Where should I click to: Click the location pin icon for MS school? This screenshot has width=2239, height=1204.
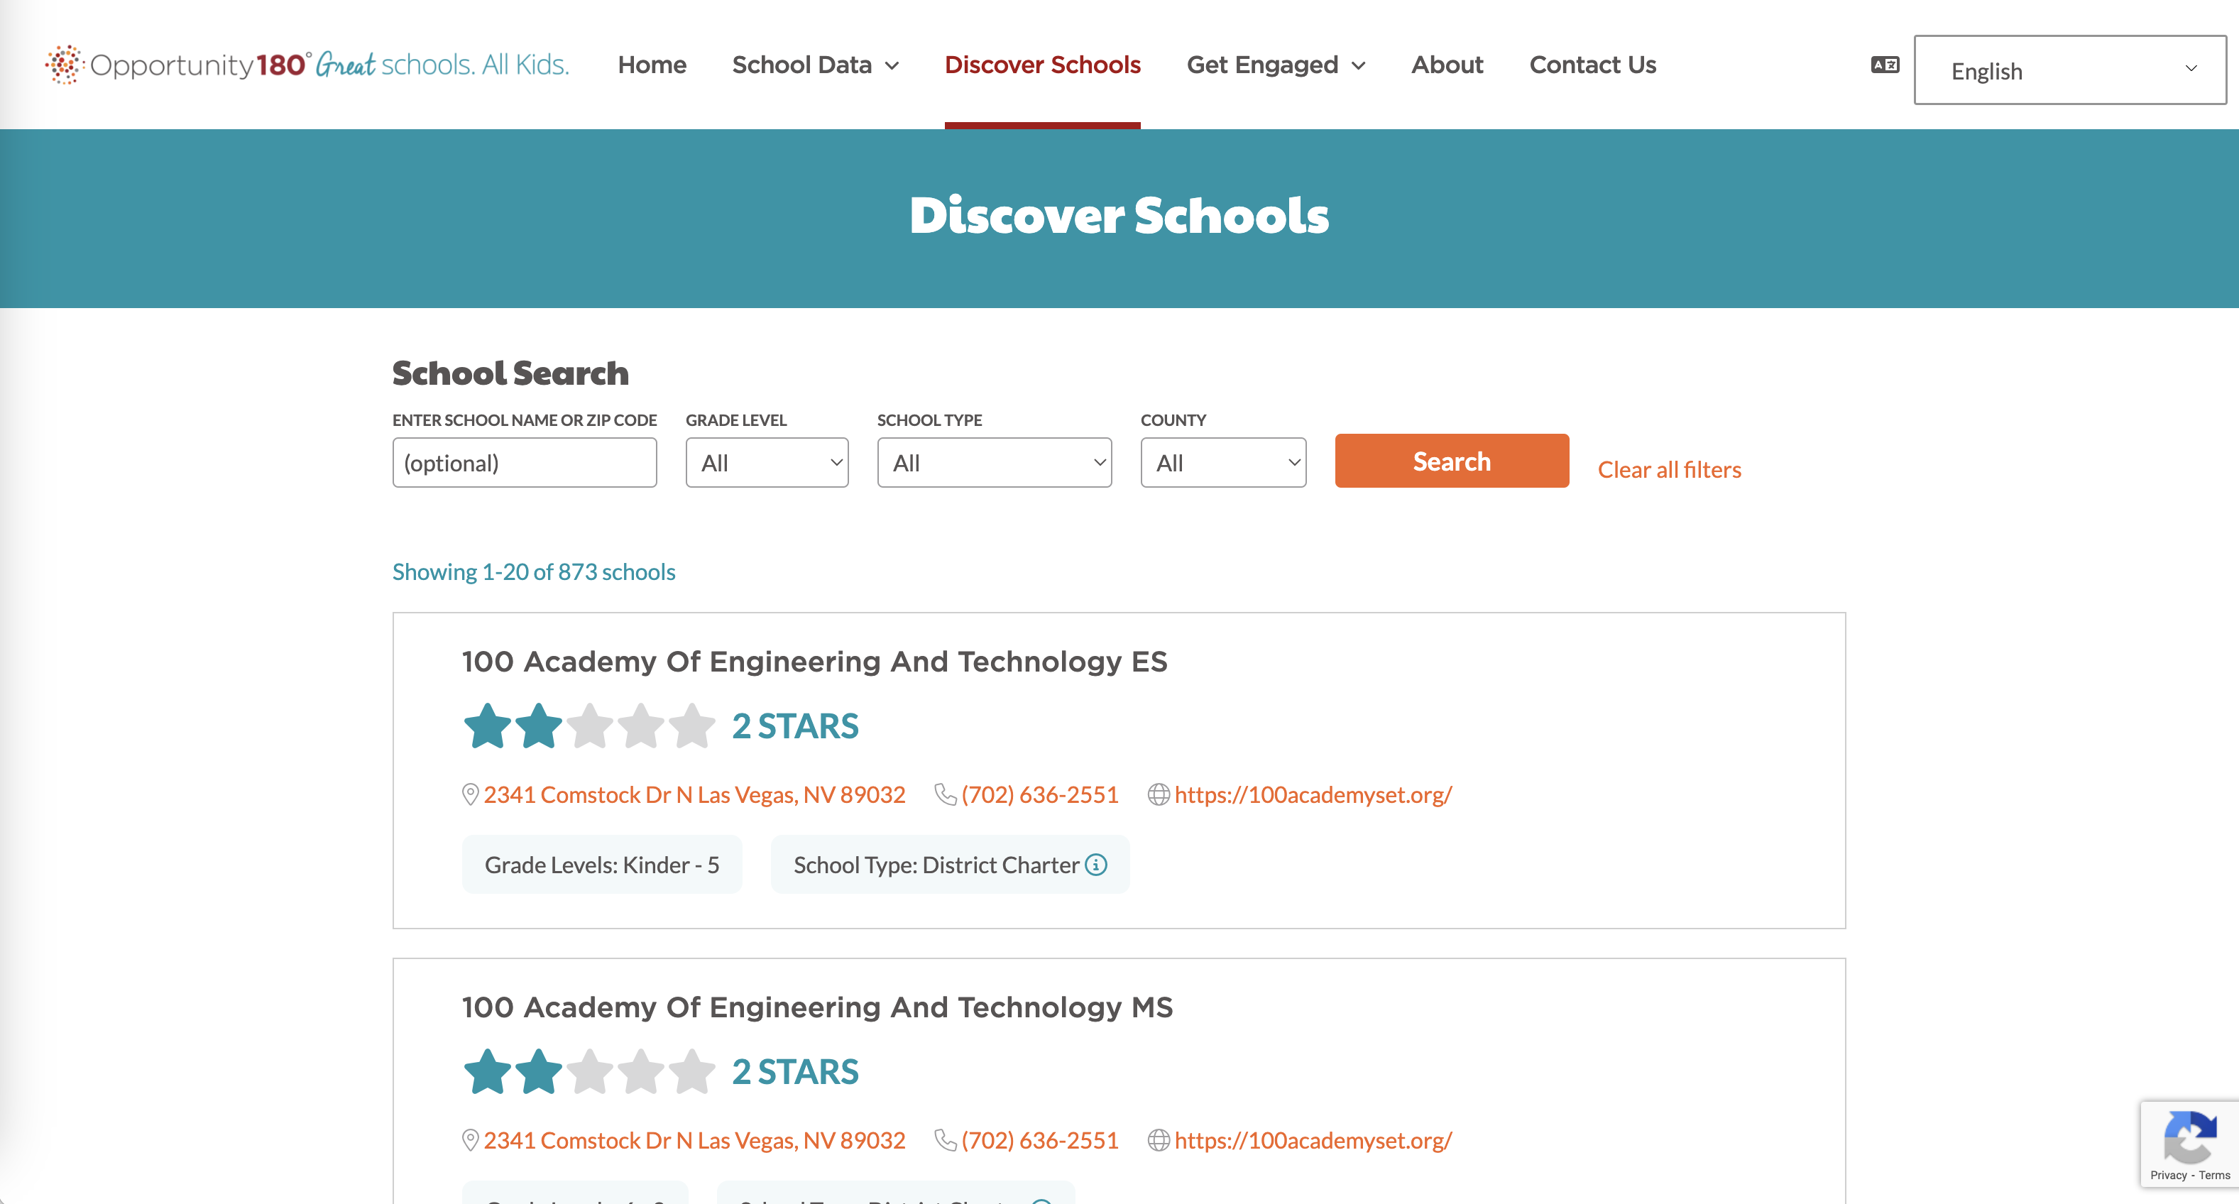(x=470, y=1139)
